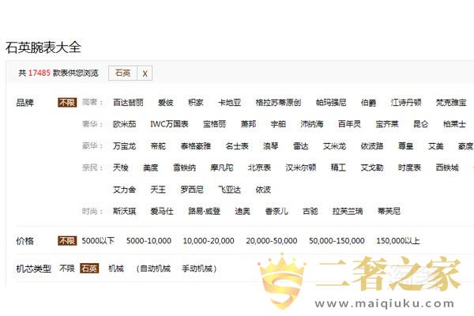Open the 浪琴 brand link
This screenshot has width=474, height=316.
(270, 146)
